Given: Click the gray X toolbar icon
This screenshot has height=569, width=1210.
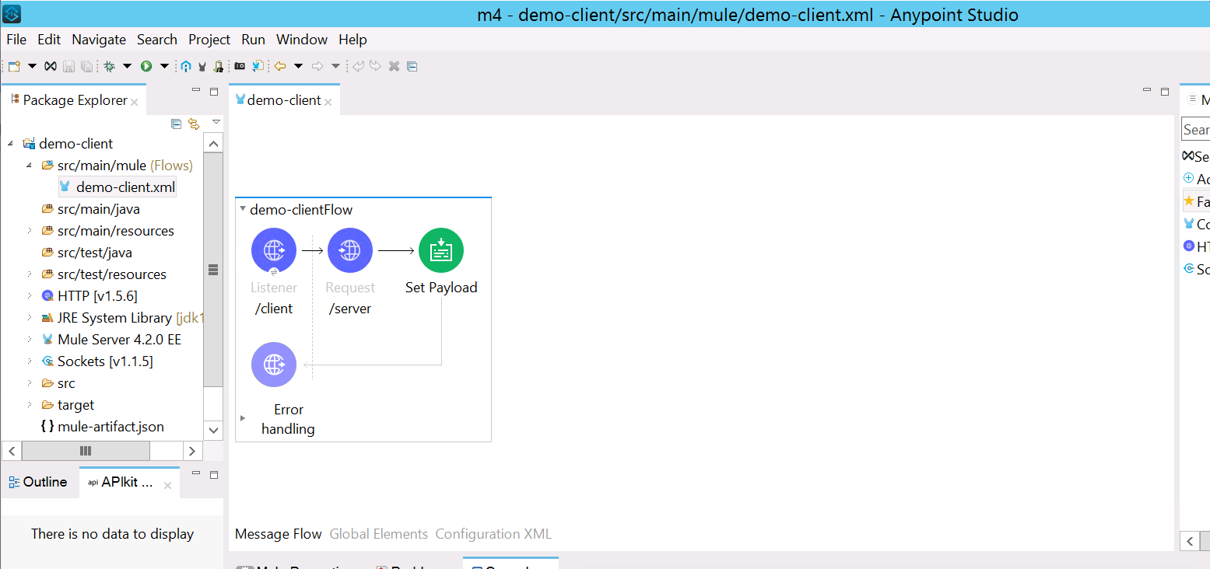Looking at the screenshot, I should coord(394,67).
